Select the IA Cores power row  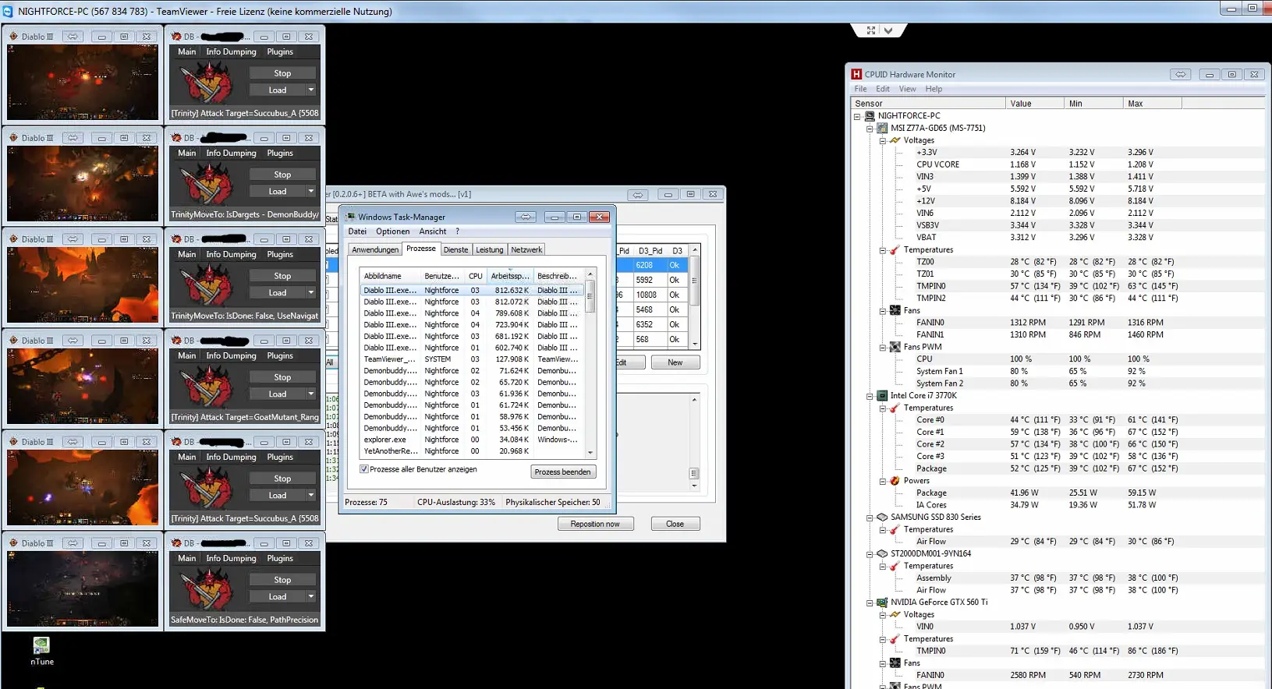pyautogui.click(x=1058, y=505)
